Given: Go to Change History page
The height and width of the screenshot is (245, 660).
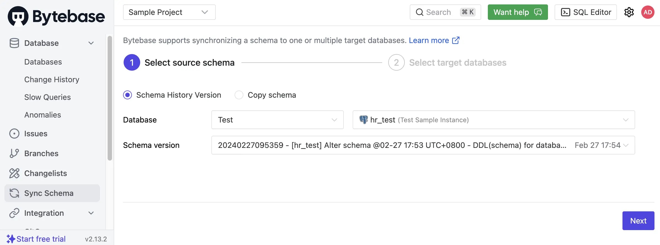Looking at the screenshot, I should 52,79.
